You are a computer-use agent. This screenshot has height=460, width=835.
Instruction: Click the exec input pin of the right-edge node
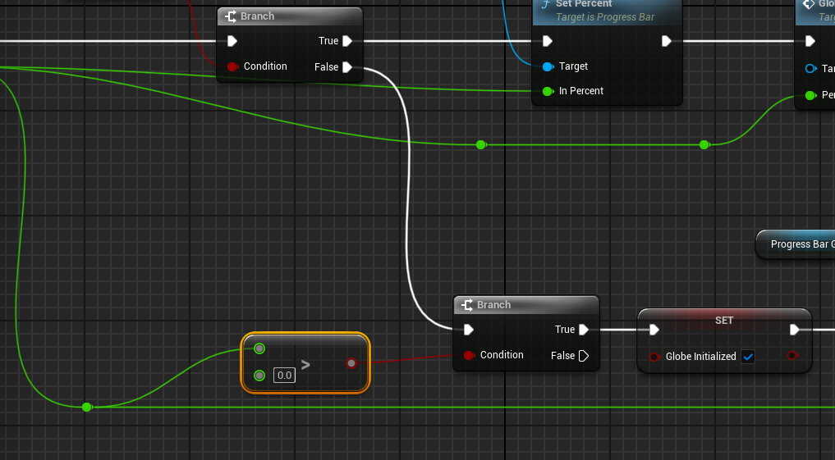pos(810,41)
